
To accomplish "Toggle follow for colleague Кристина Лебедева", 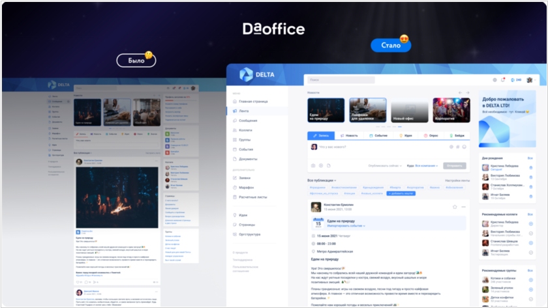I will pos(530,224).
